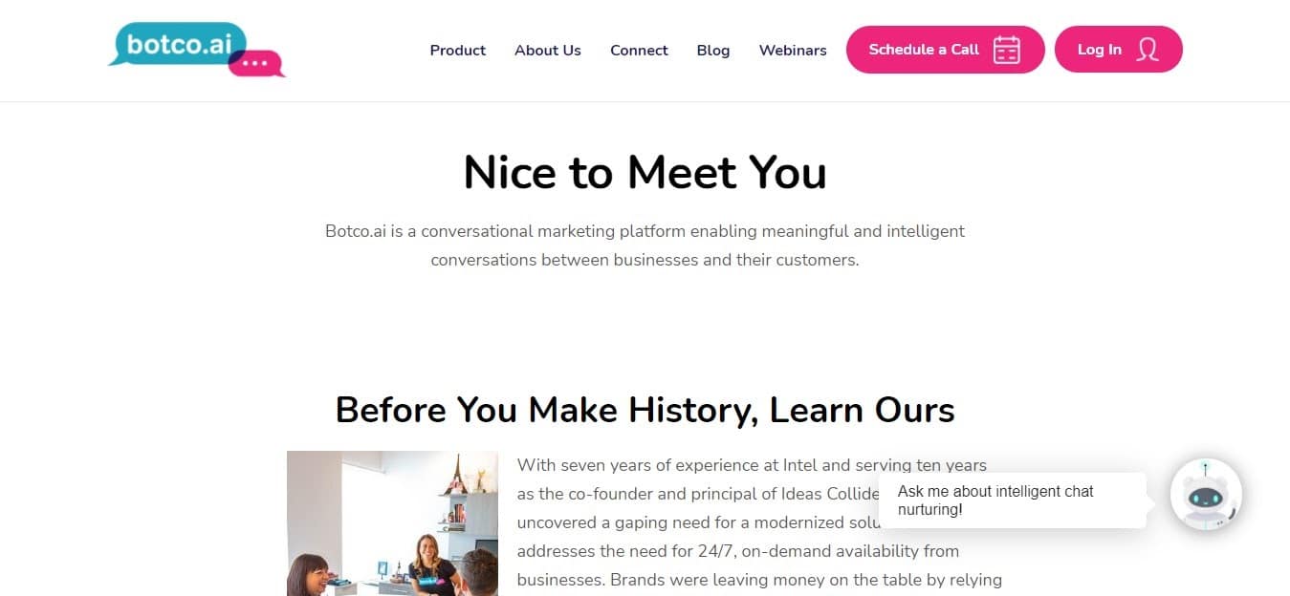Select Connect in the navigation bar
Viewport: 1290px width, 596px height.
[639, 50]
